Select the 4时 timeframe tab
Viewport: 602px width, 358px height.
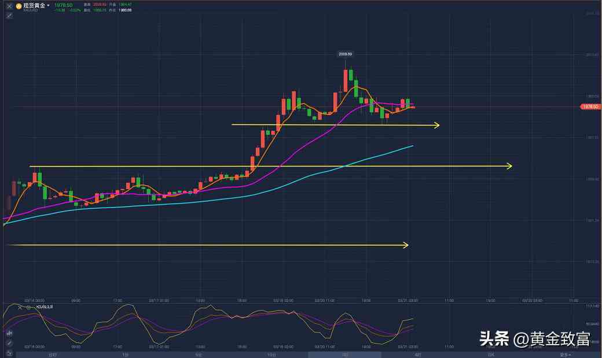(x=418, y=355)
